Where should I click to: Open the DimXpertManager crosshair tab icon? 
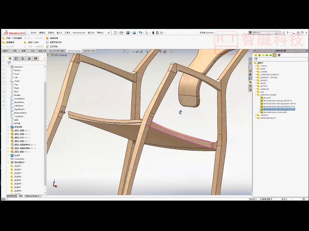coord(29,59)
